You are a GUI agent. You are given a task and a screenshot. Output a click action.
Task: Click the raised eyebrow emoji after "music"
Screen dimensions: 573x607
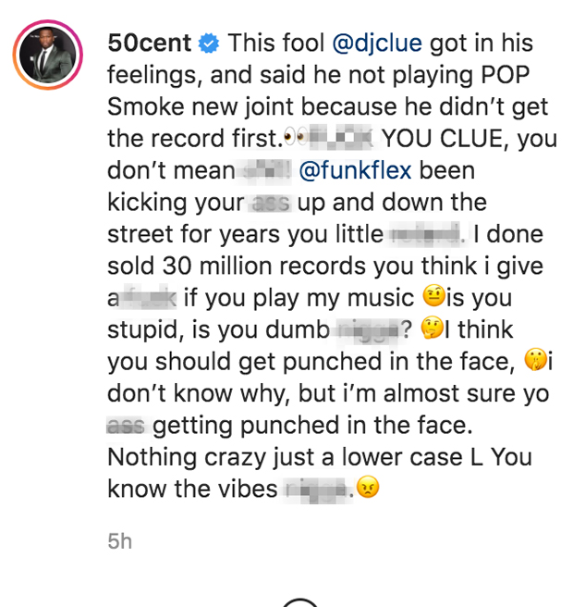pos(433,298)
